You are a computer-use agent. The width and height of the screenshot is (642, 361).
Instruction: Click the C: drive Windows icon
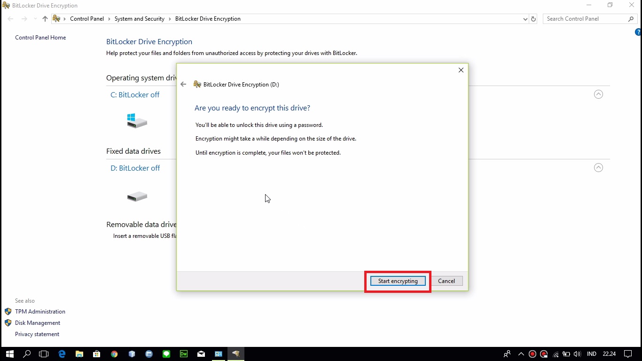tap(137, 121)
